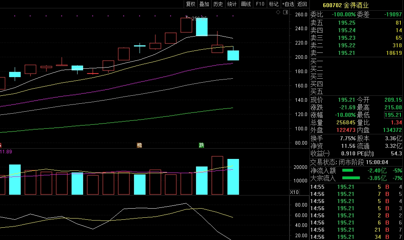This screenshot has height=240, width=404.
Task: Click the 净资 value 11.56
Action: point(348,146)
